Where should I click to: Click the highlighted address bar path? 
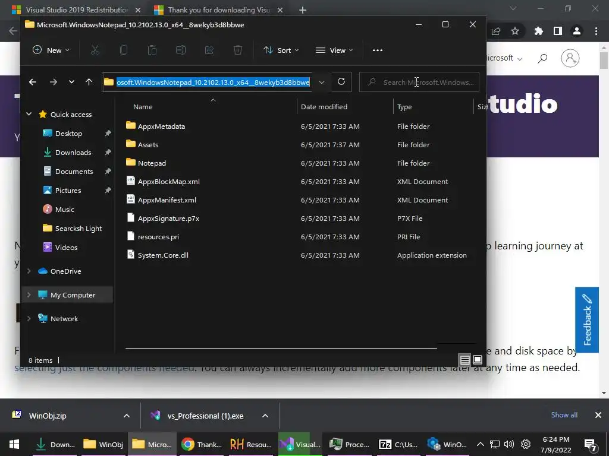(214, 82)
